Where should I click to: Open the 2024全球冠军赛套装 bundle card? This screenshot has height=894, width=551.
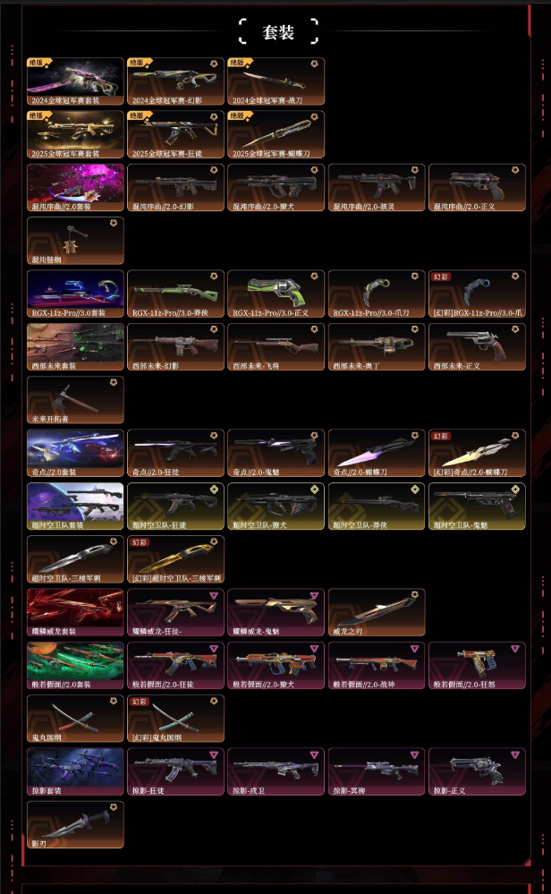tap(75, 81)
